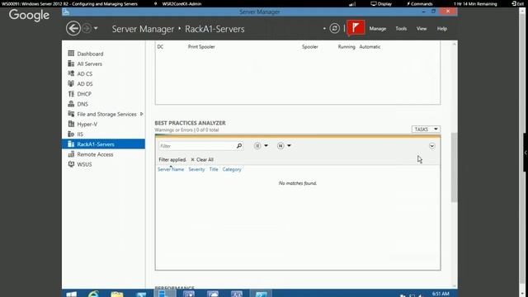Select RackA1-Servers group in sidebar
This screenshot has width=528, height=297.
(103, 144)
